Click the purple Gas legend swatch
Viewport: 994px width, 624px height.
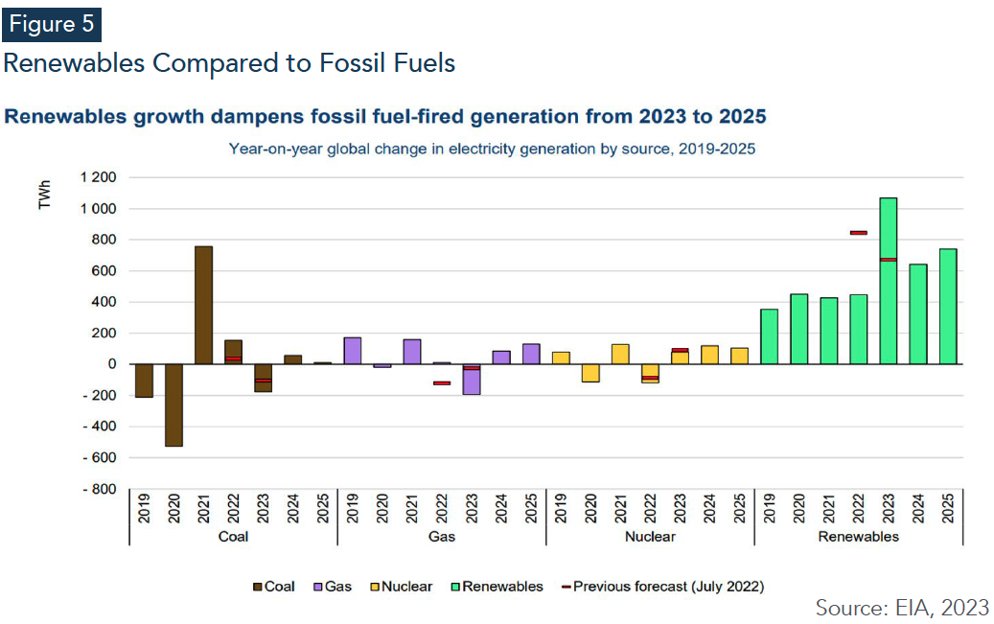pos(318,588)
